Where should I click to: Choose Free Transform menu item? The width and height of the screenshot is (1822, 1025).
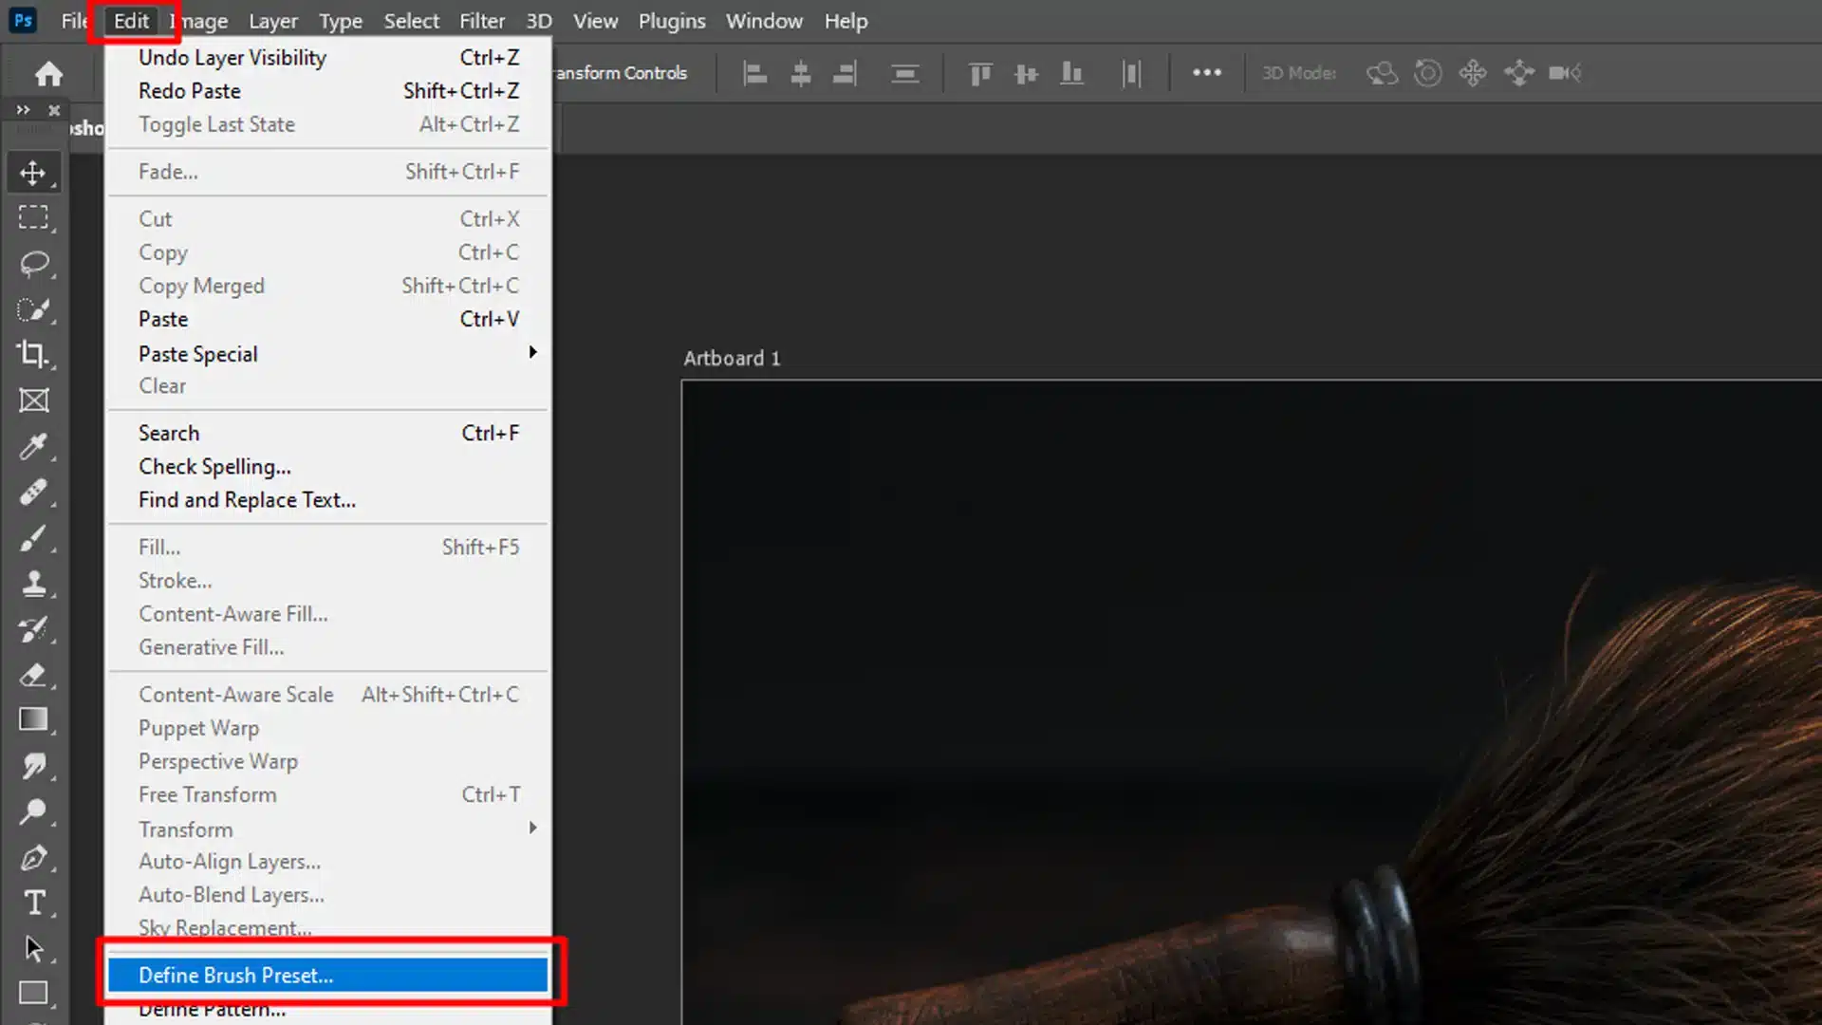pos(328,794)
